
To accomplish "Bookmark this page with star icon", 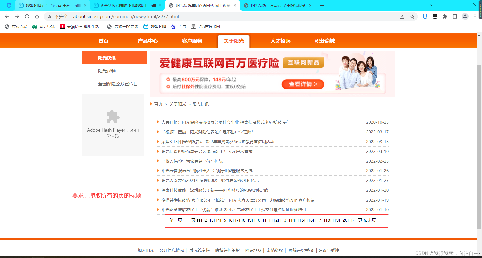I will (412, 16).
